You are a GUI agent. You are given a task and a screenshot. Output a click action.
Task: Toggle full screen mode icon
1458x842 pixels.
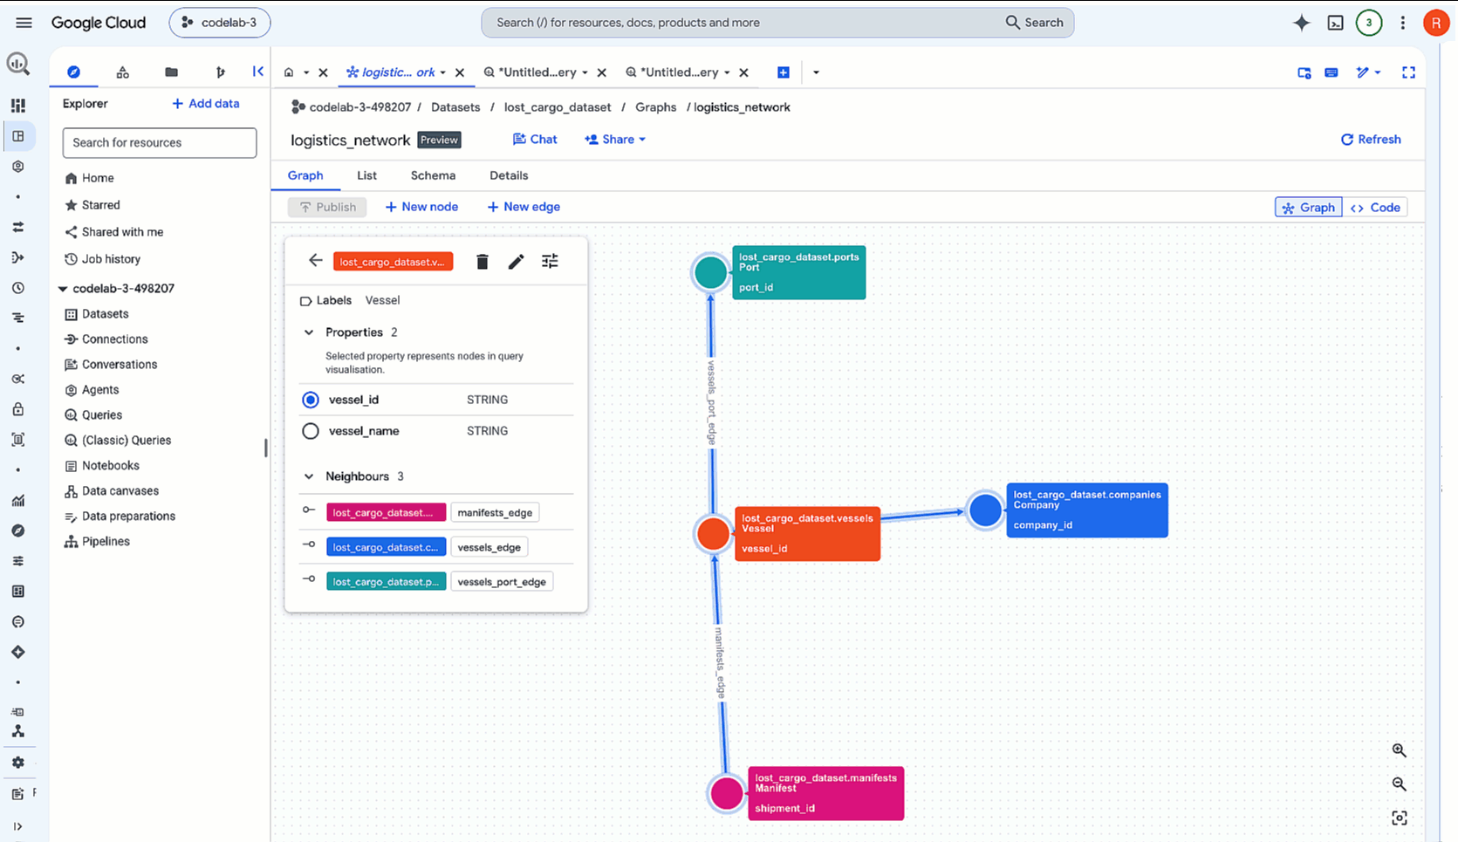pos(1408,72)
